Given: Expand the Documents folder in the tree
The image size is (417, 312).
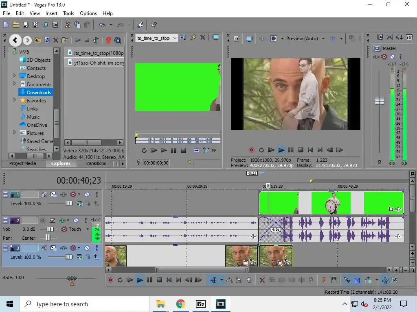Looking at the screenshot, I should tap(15, 84).
